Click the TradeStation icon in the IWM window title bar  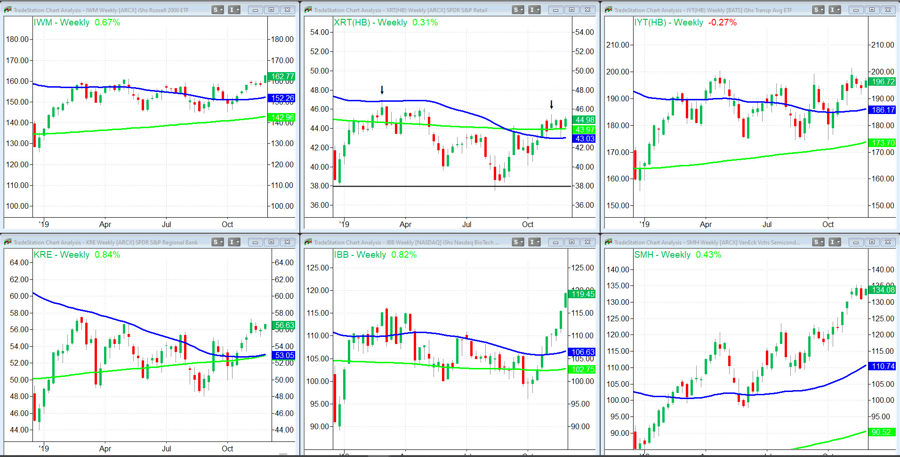tap(8, 10)
